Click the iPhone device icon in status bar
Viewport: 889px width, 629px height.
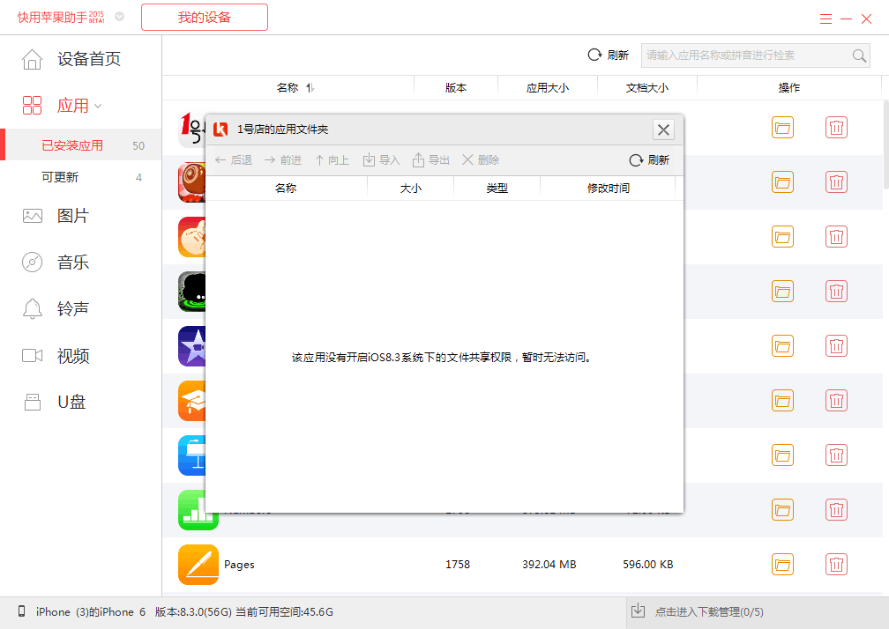pos(21,611)
